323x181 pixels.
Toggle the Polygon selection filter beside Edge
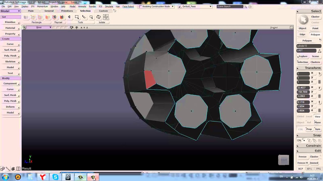coord(315,34)
